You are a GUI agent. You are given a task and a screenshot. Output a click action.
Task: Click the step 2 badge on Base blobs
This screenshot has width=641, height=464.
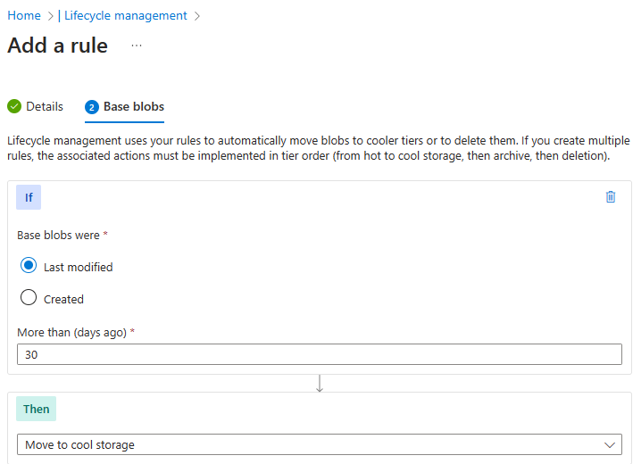pos(92,107)
